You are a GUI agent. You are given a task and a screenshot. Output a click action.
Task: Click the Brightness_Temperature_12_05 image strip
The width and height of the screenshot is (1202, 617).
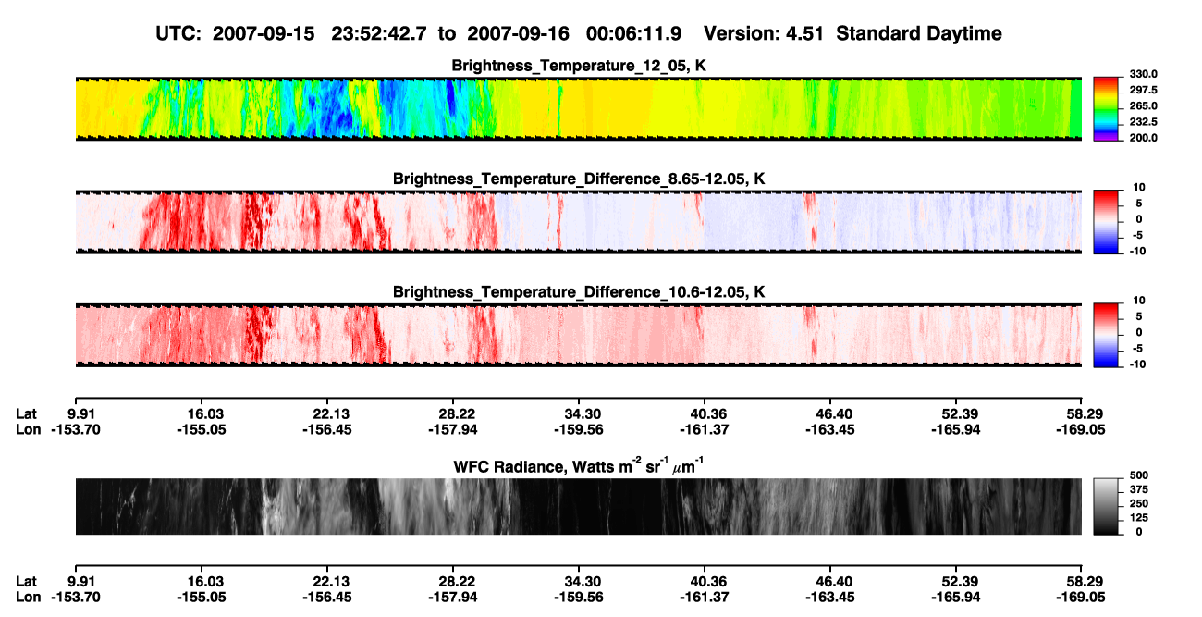pyautogui.click(x=578, y=108)
